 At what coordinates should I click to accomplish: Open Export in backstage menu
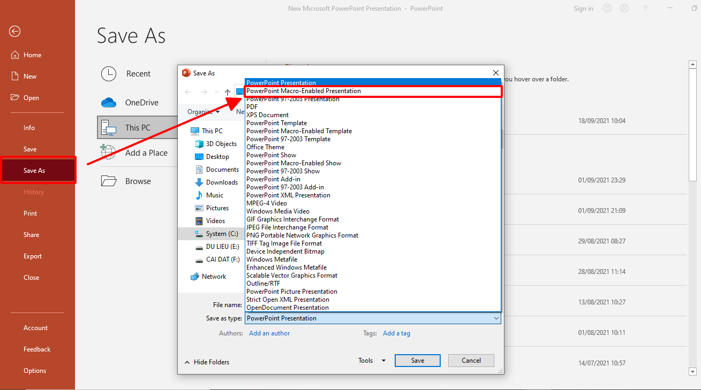[33, 256]
